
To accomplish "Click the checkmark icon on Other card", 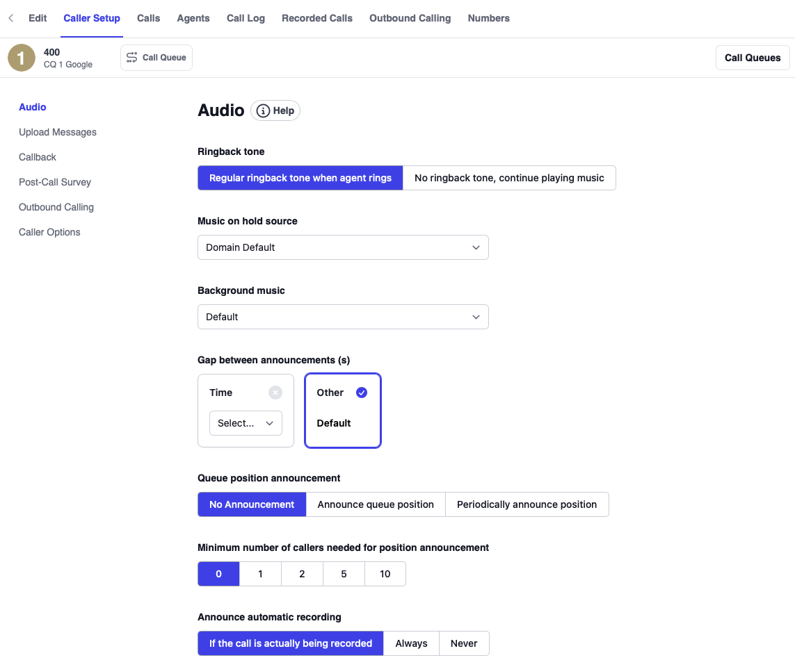I will click(x=362, y=393).
